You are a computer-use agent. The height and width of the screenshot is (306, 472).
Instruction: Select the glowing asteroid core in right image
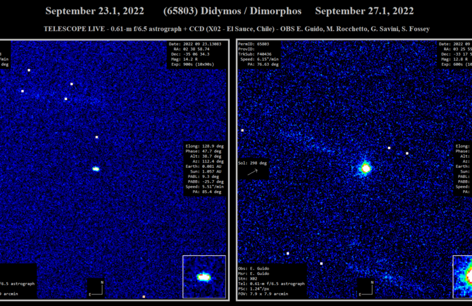pos(366,169)
